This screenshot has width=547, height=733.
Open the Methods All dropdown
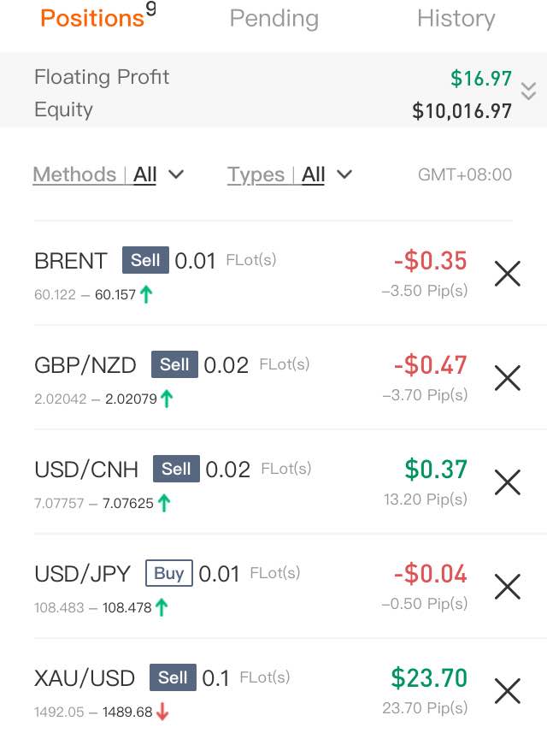point(109,174)
